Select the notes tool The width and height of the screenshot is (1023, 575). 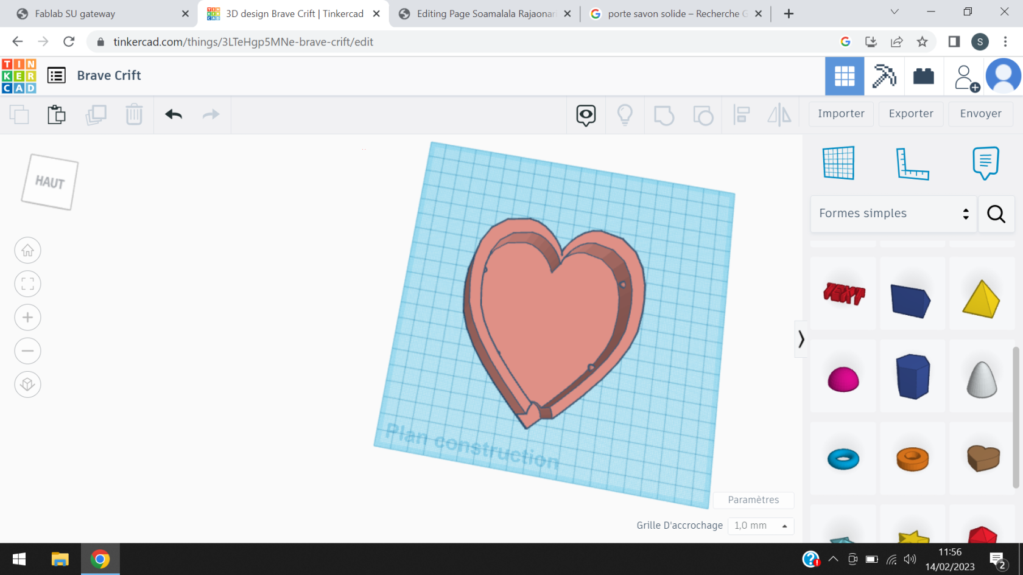(x=986, y=163)
